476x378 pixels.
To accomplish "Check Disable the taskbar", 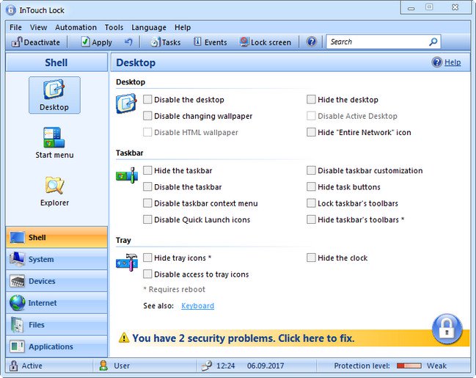I will [147, 186].
